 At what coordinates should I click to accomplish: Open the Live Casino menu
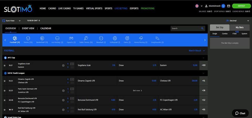[65, 8]
